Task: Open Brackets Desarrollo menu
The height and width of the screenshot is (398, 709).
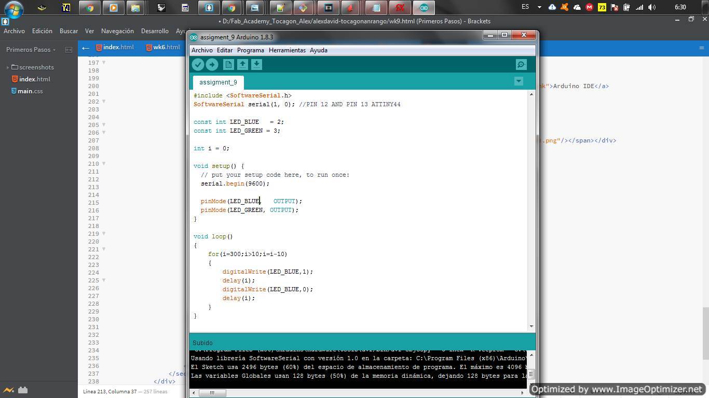Action: click(155, 31)
